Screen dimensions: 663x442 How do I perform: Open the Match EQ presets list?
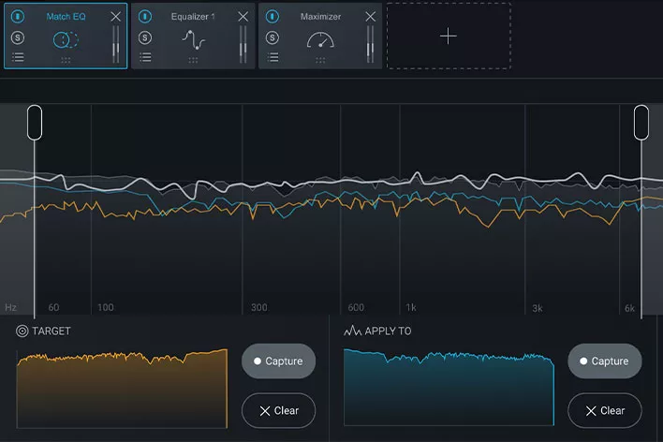pyautogui.click(x=18, y=57)
